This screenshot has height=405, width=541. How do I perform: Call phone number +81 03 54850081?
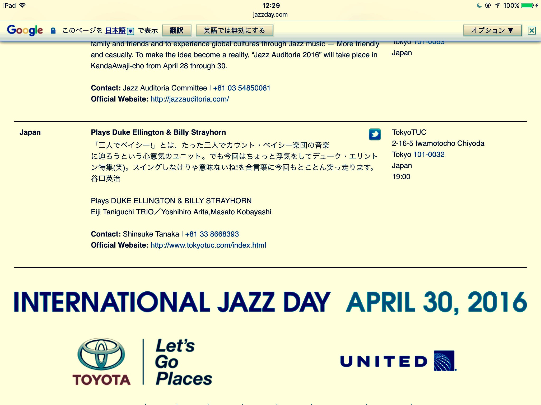tap(242, 88)
